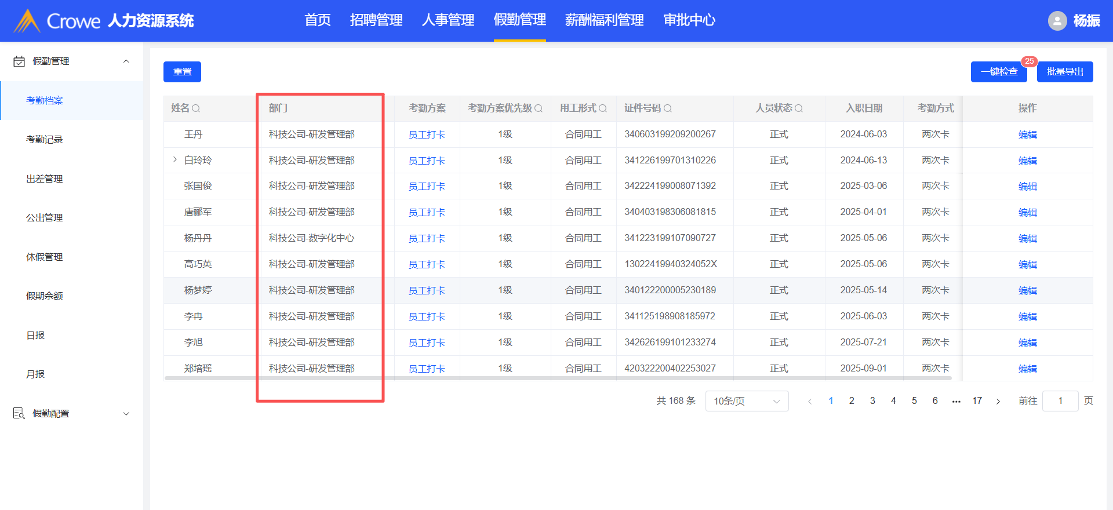Screen dimensions: 1113x510
Task: Click the search icon next to 人员状态
Action: coord(799,108)
